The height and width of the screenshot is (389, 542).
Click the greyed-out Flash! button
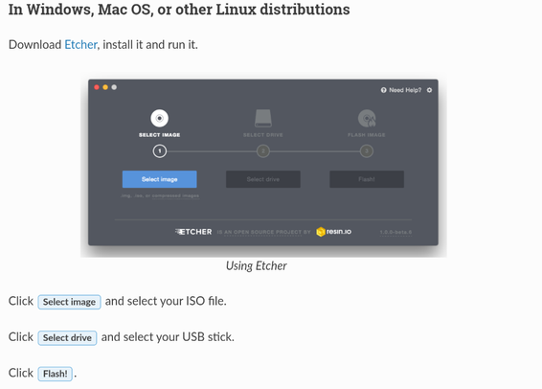[367, 179]
